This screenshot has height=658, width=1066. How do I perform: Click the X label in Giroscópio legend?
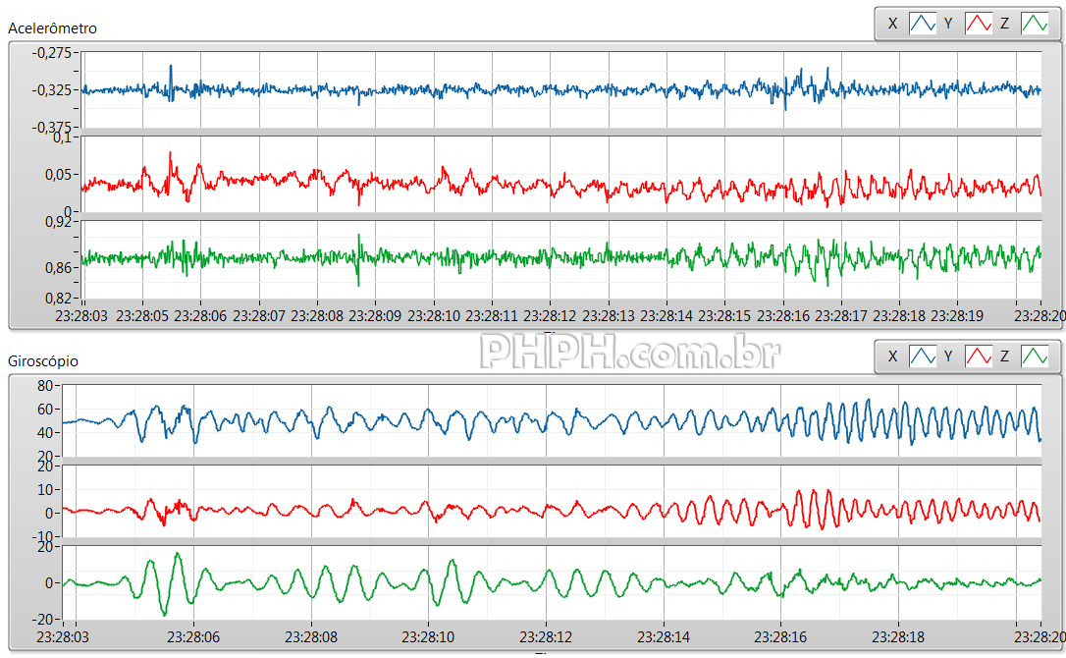892,356
